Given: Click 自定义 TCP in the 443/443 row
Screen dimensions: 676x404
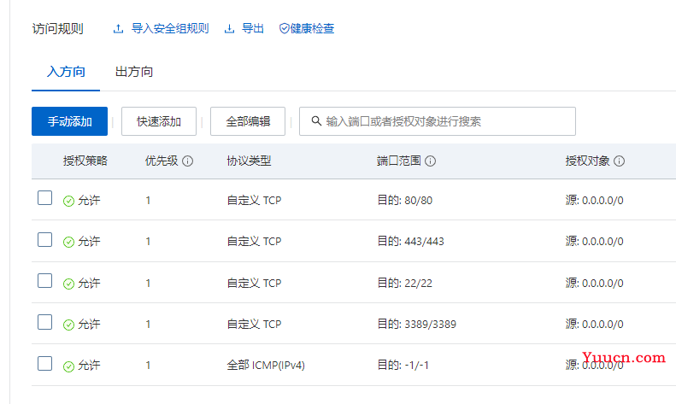Looking at the screenshot, I should (254, 241).
